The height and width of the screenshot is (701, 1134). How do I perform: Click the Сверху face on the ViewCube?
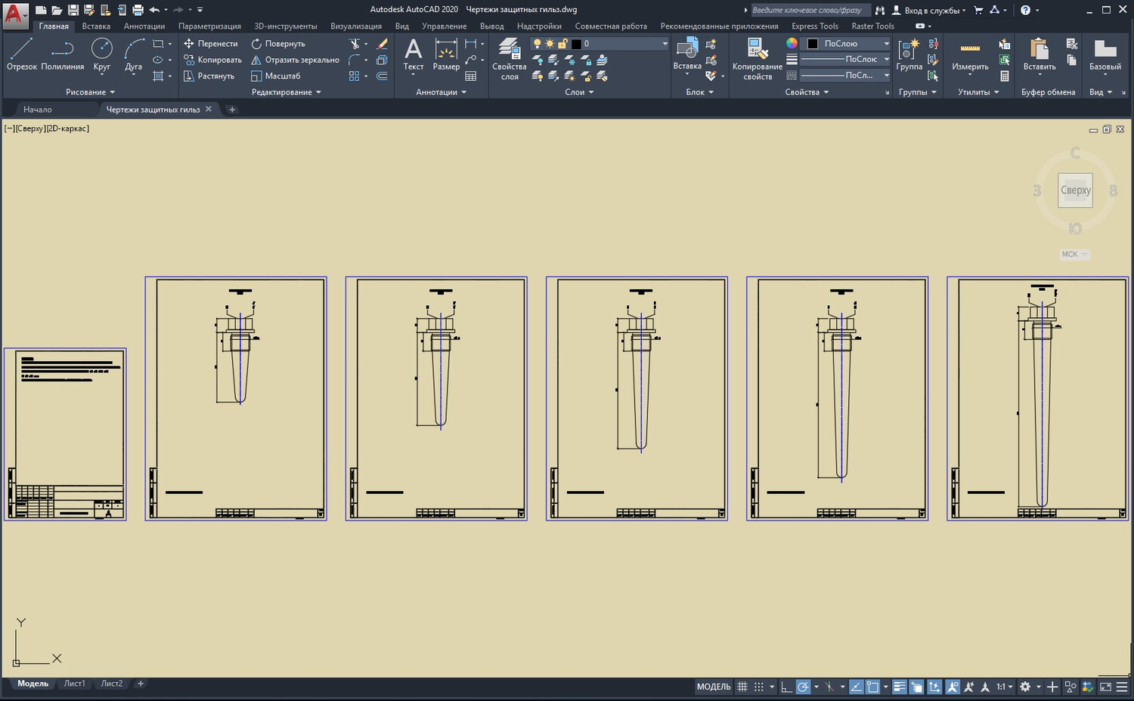pos(1075,190)
